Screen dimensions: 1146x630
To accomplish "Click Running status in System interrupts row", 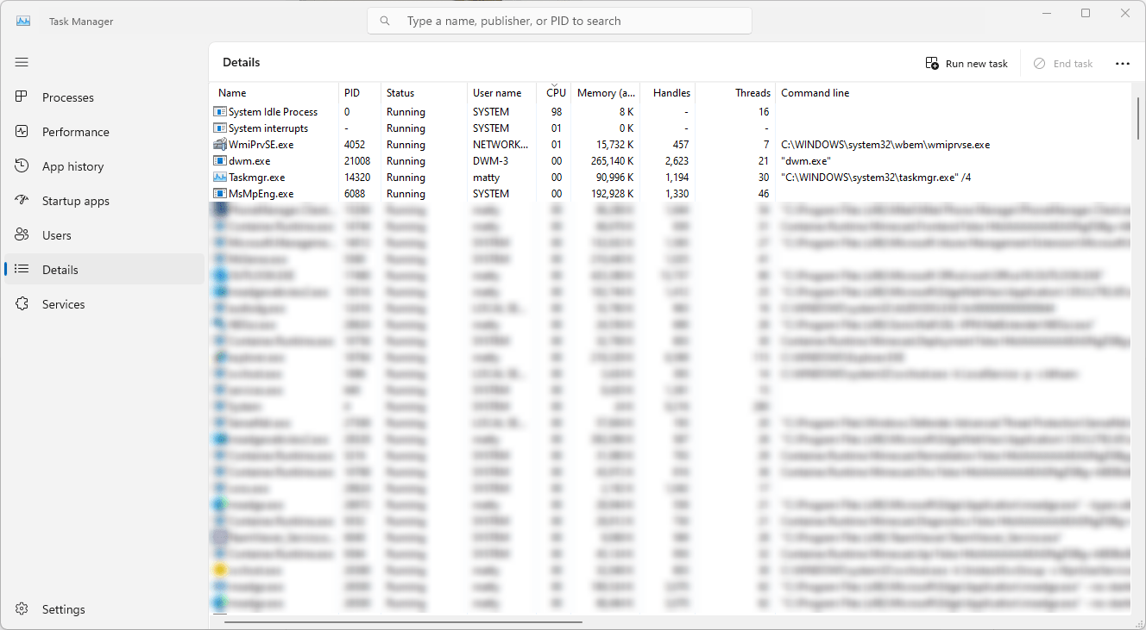I will (x=406, y=128).
